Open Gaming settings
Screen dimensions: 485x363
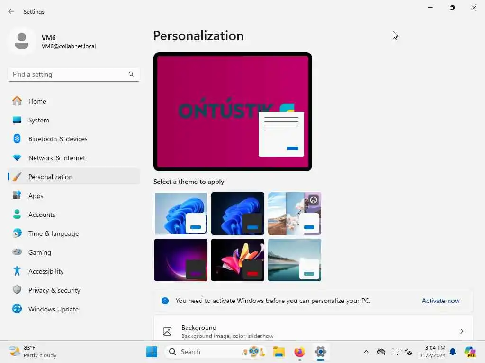tap(74, 252)
